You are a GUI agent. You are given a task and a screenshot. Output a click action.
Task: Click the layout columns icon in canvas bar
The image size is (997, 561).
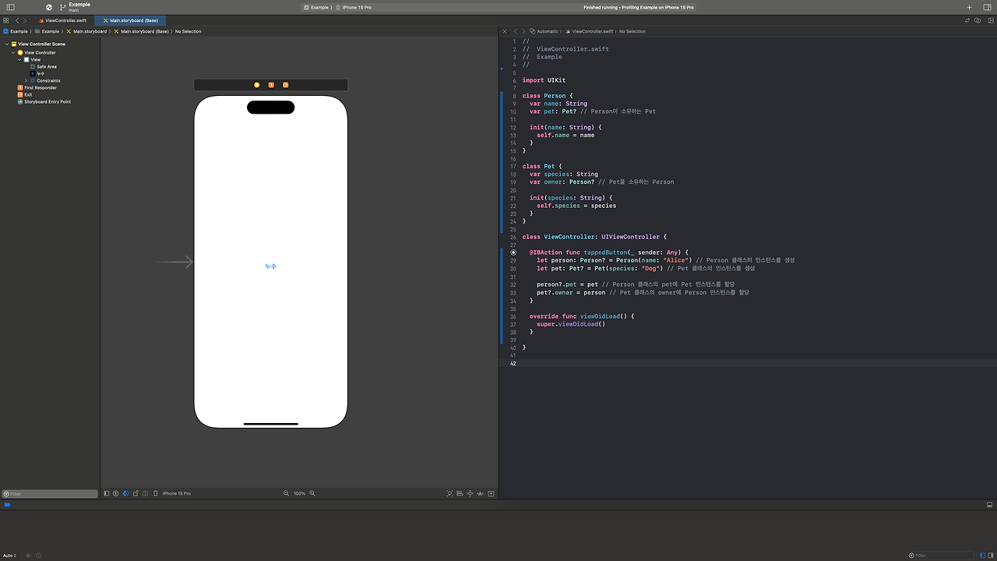pyautogui.click(x=145, y=493)
